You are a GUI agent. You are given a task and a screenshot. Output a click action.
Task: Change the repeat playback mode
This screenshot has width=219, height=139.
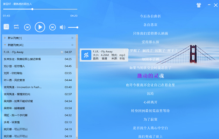coord(16,27)
